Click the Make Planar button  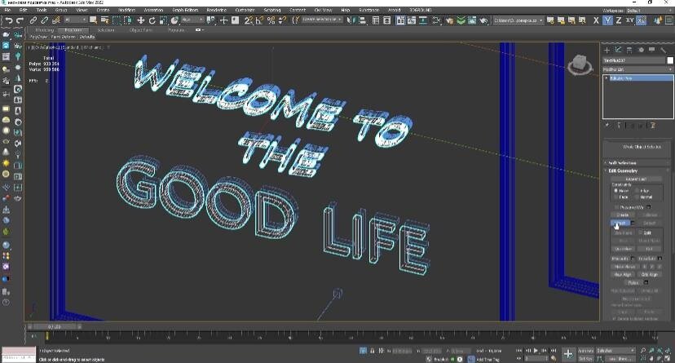tap(624, 267)
